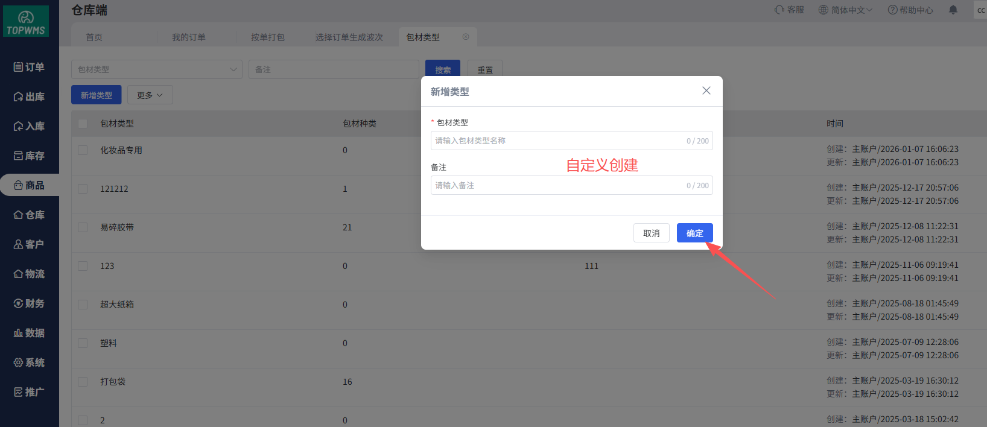Toggle the select-all checkbox in table header

coord(83,124)
